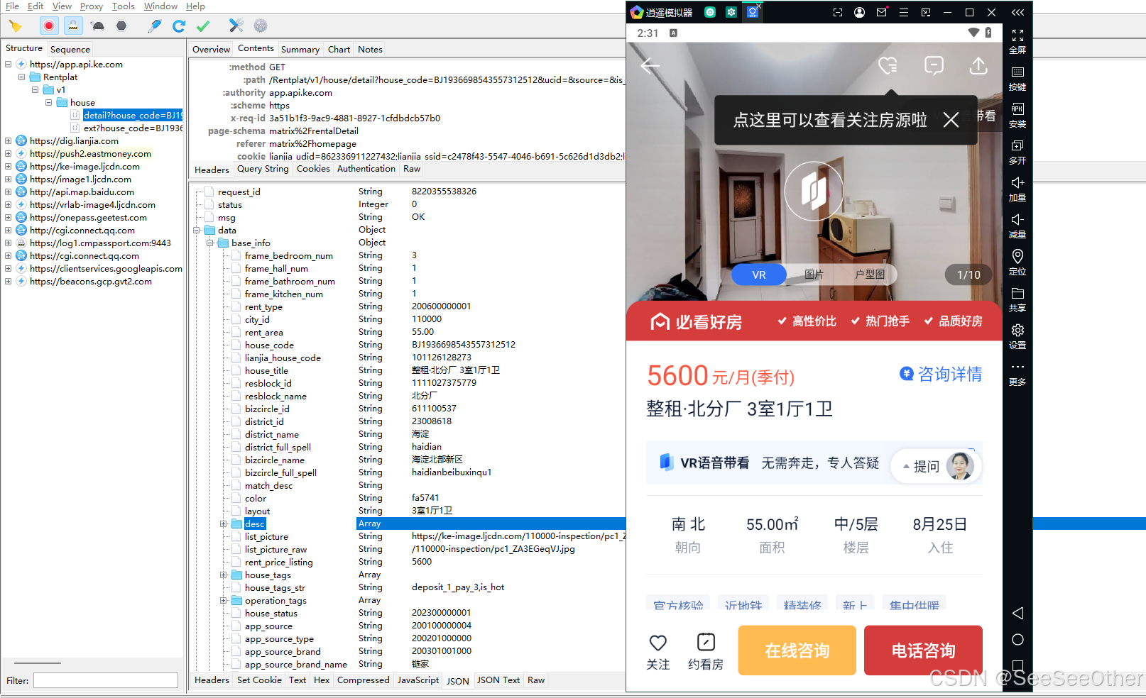
Task: Open the Tools menu
Action: tap(123, 6)
